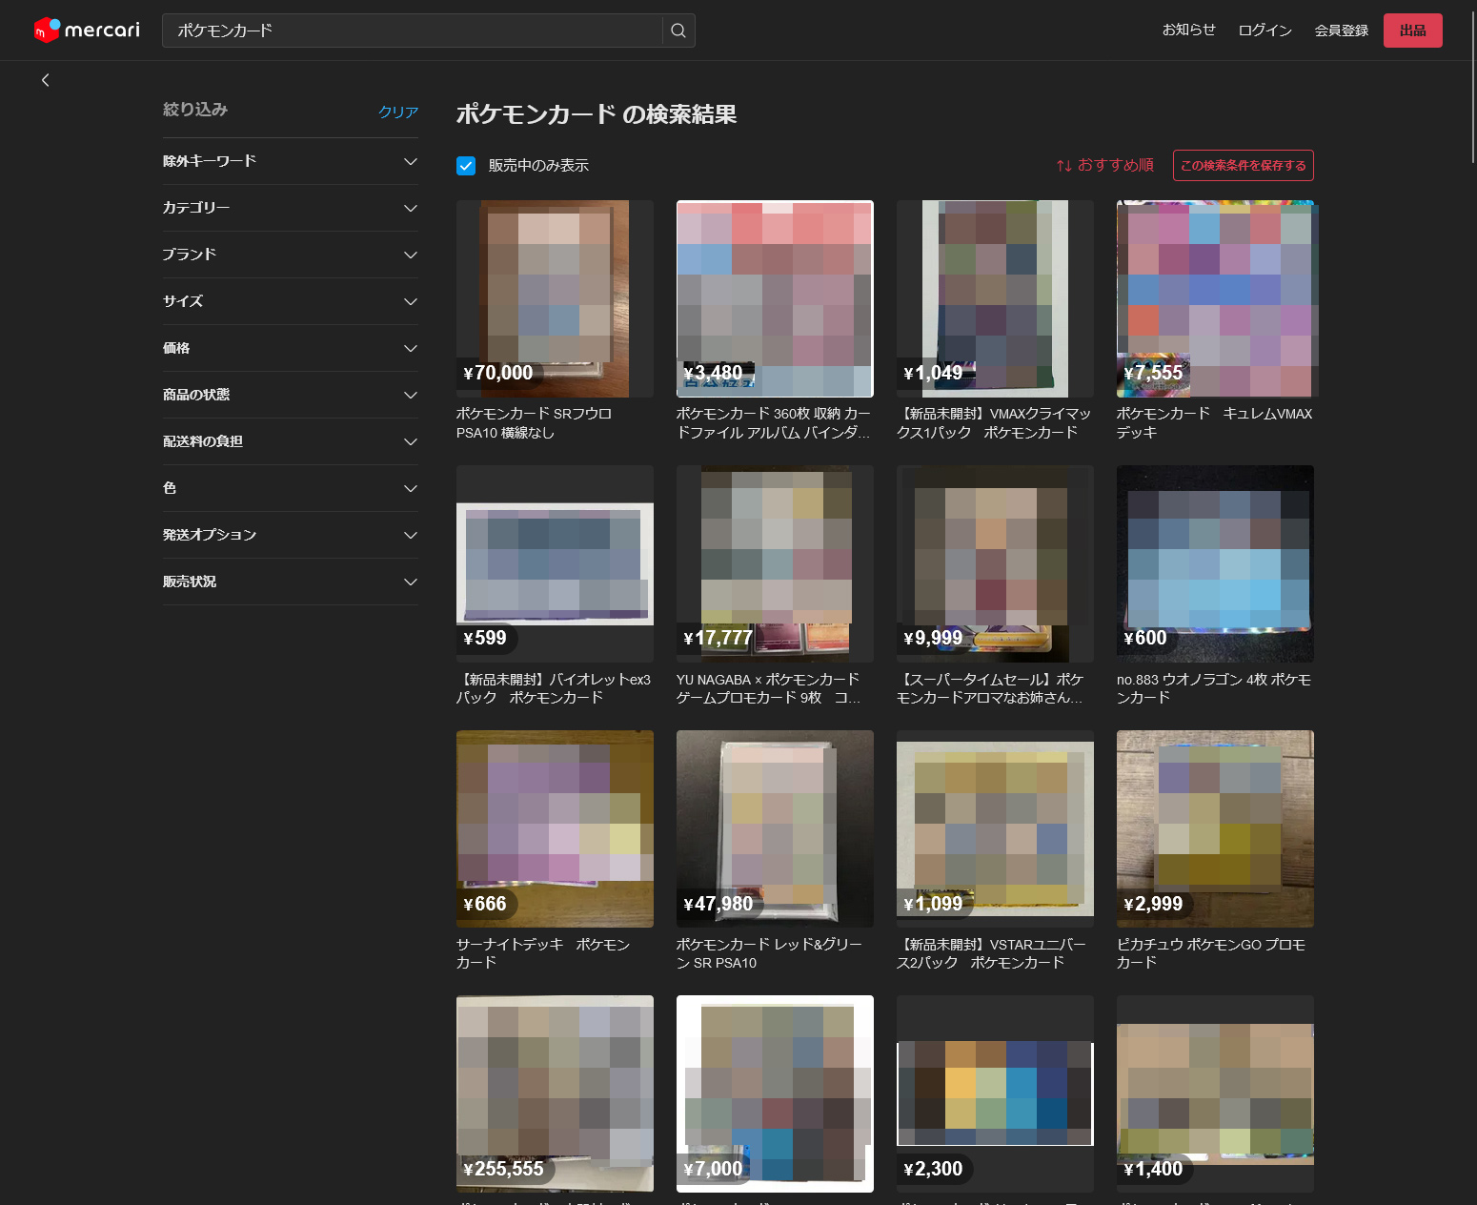Open 会員登録 in the header
The width and height of the screenshot is (1477, 1205).
point(1341,31)
